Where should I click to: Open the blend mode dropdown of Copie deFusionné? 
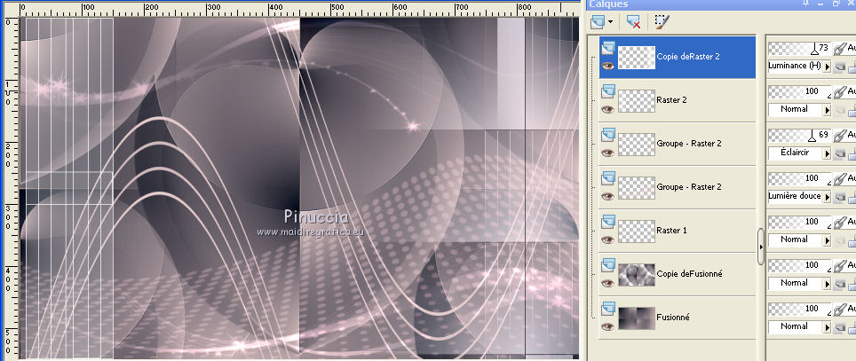tap(827, 284)
